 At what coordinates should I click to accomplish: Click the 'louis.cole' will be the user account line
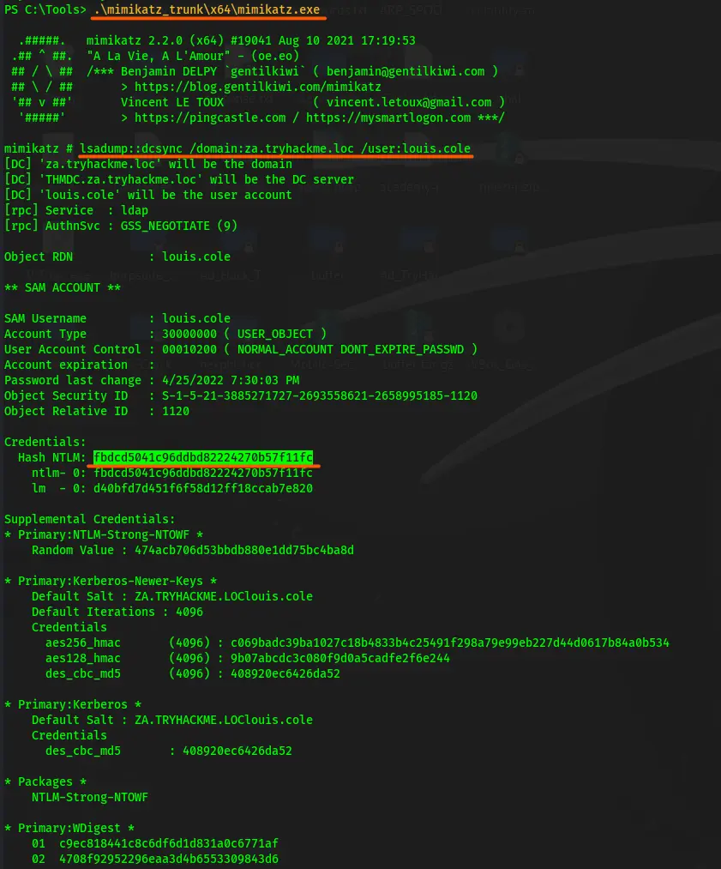pyautogui.click(x=147, y=195)
